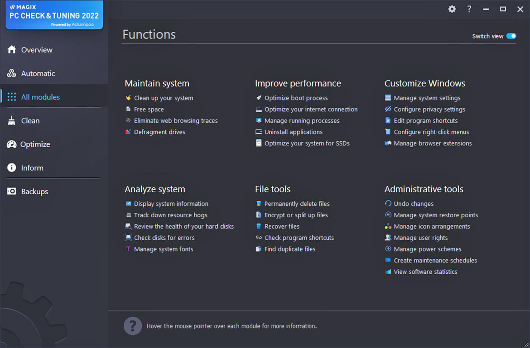Click the help question mark icon
Image resolution: width=530 pixels, height=348 pixels.
tap(469, 9)
